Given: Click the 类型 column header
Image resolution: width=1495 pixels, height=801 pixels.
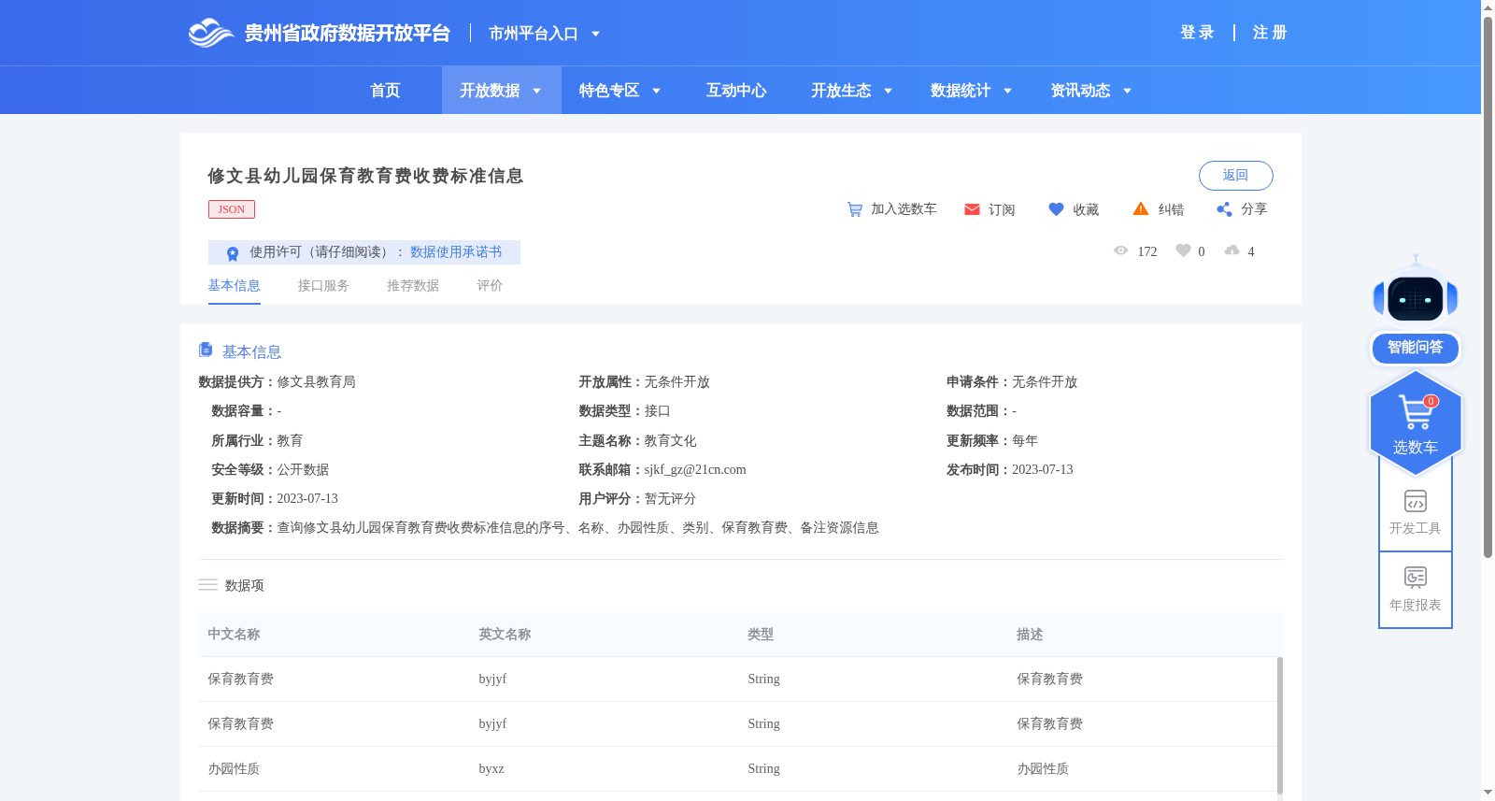Looking at the screenshot, I should click(761, 635).
